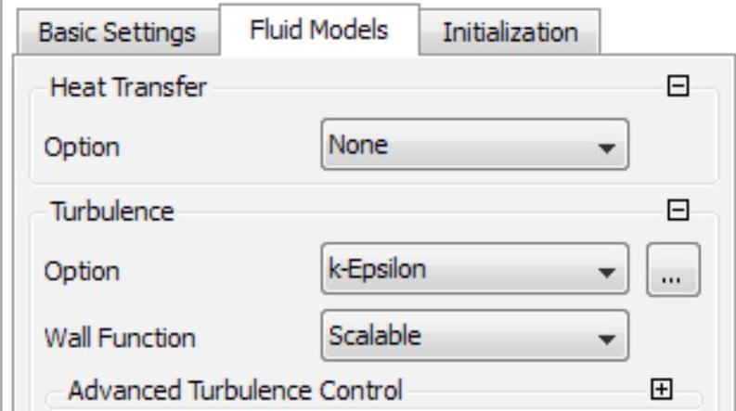
Task: Click the Heat Transfer group title
Action: pos(128,87)
